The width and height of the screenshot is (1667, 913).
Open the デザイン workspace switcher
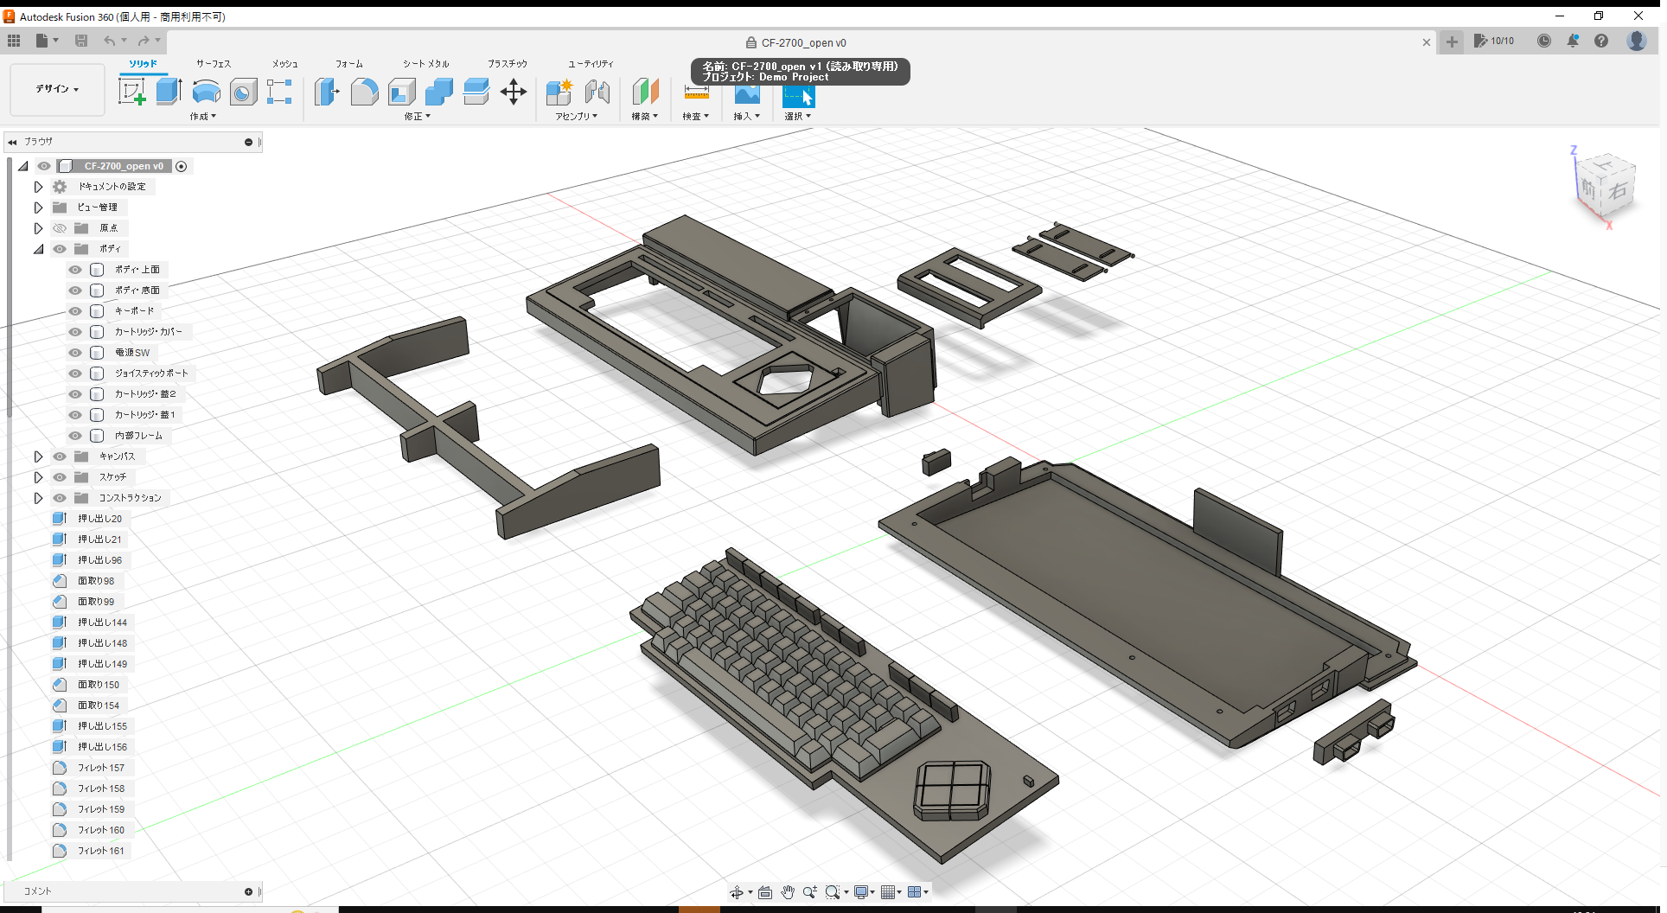pos(56,89)
